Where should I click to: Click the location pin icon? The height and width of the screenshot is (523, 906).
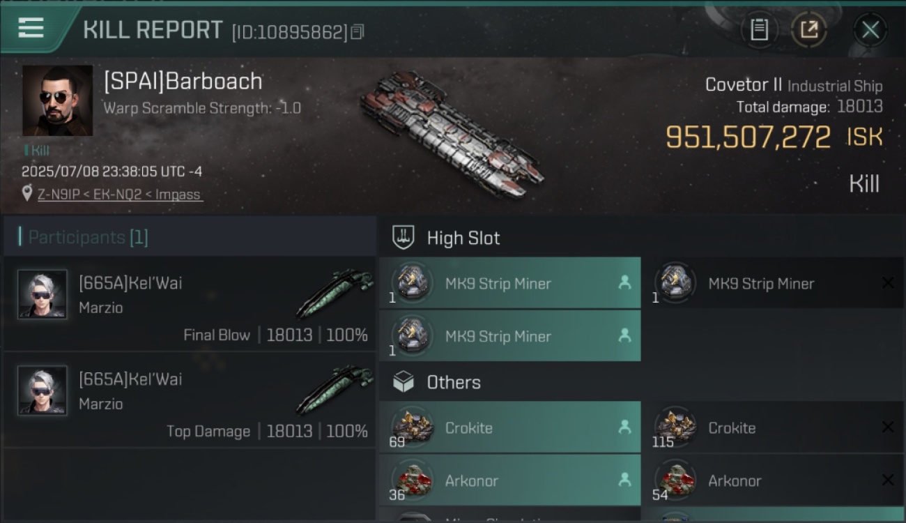[x=27, y=194]
